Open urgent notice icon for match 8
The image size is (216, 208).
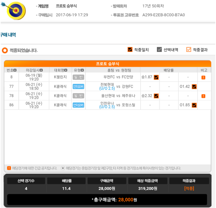203,77
